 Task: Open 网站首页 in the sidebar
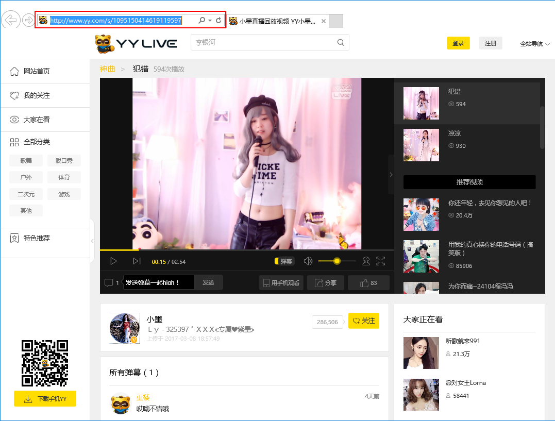(x=45, y=71)
